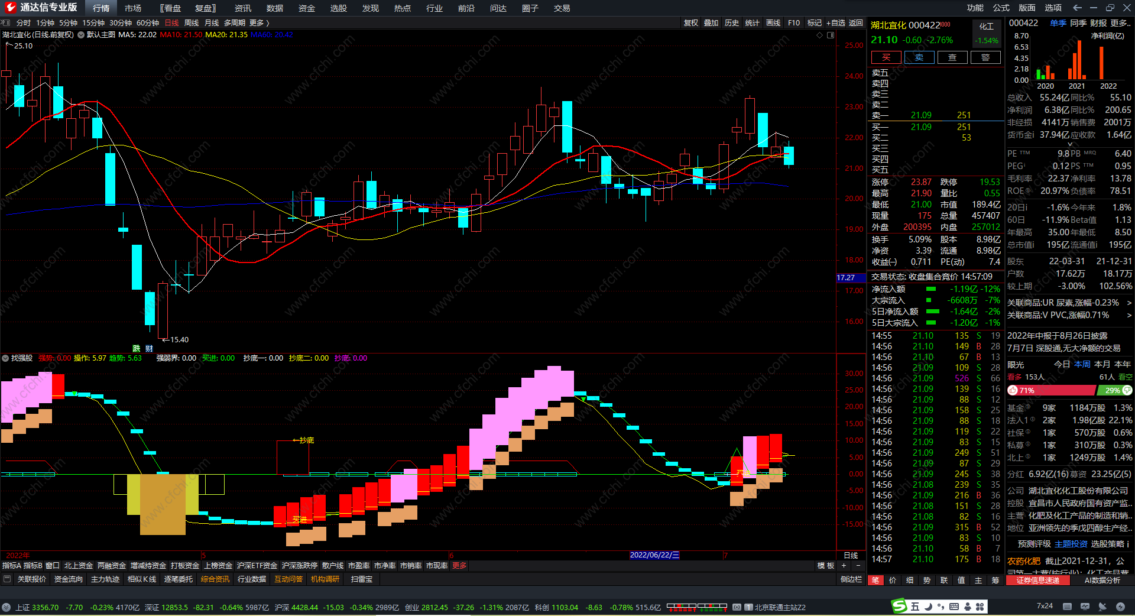This screenshot has width=1135, height=616.
Task: Click the plus zoom button beside 模板
Action: coord(844,566)
